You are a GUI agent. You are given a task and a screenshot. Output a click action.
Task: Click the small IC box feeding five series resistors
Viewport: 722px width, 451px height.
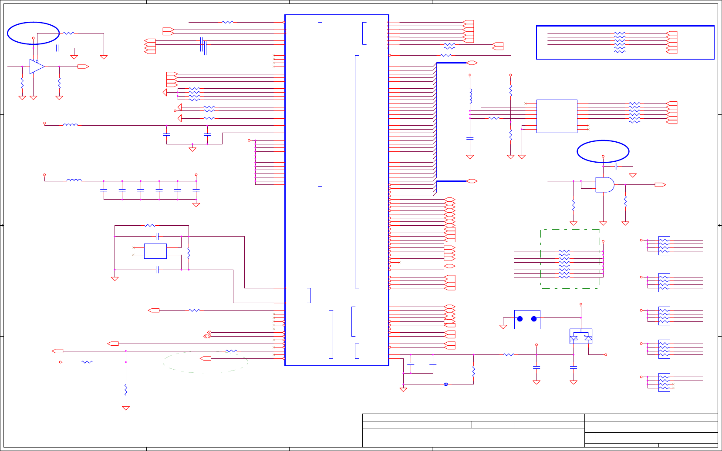557,116
